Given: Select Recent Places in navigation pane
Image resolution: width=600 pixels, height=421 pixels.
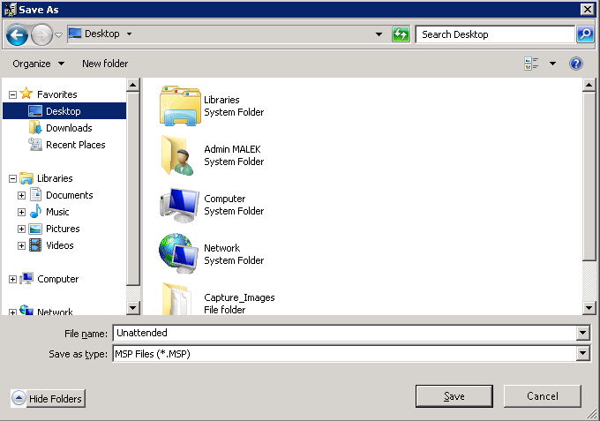Looking at the screenshot, I should click(75, 145).
